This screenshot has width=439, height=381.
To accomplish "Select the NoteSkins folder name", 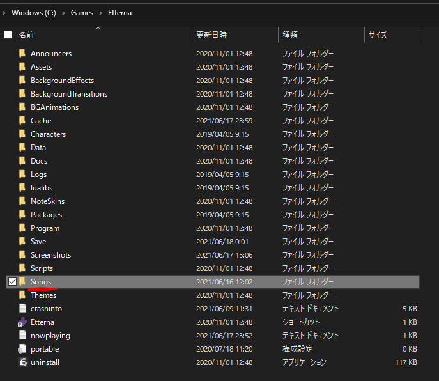I will tap(47, 201).
